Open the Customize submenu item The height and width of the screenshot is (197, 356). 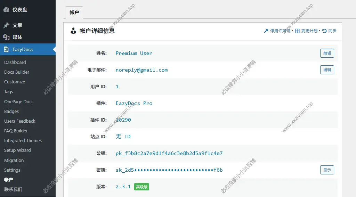point(15,82)
